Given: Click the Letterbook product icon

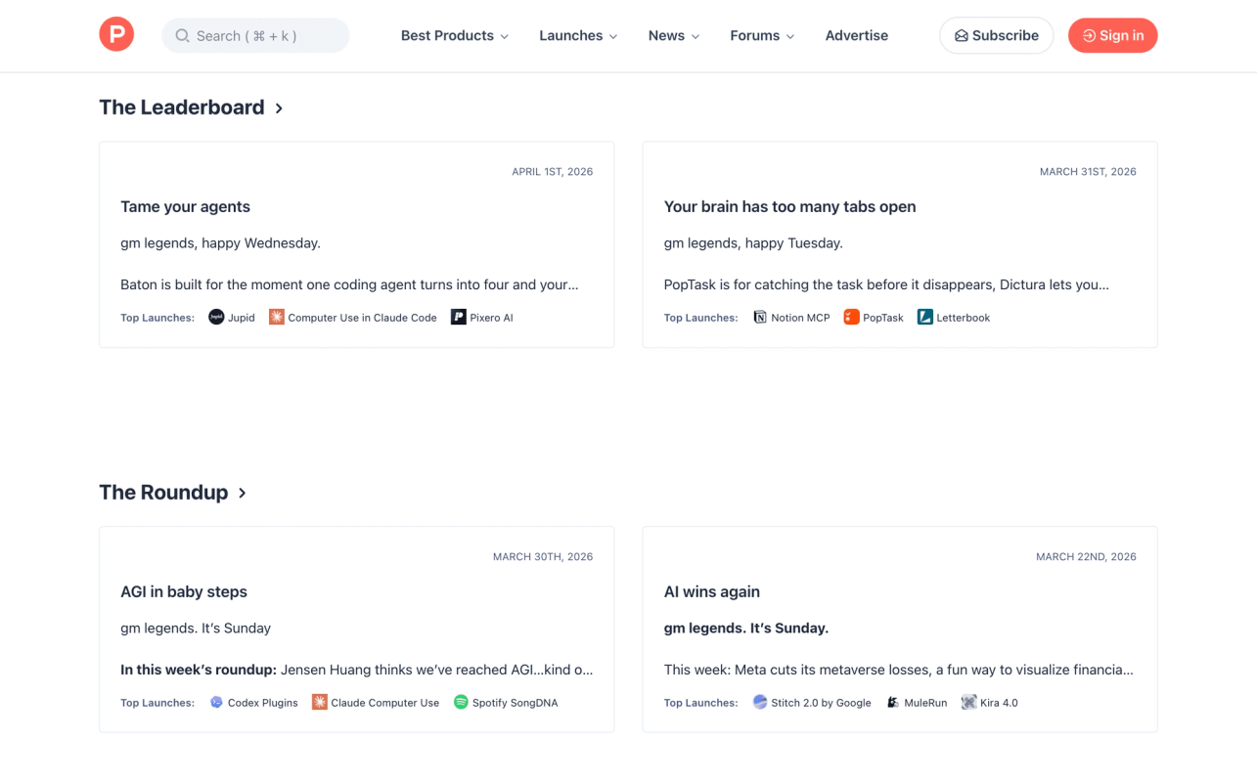Looking at the screenshot, I should tap(925, 317).
